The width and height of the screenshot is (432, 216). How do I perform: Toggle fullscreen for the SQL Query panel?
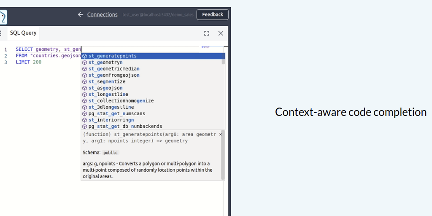[x=207, y=33]
